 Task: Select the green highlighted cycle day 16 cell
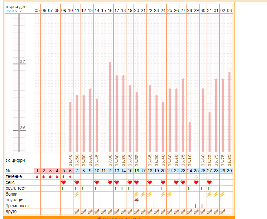(x=136, y=171)
